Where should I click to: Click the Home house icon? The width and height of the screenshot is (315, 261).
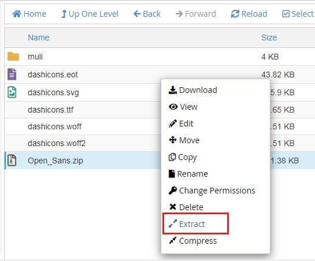point(17,14)
